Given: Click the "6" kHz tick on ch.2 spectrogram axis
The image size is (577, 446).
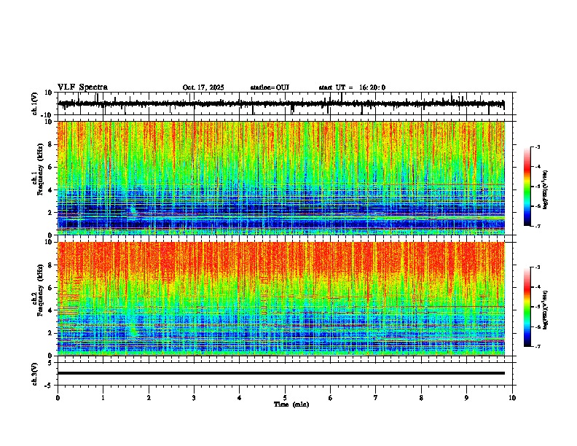Looking at the screenshot, I should coord(51,288).
